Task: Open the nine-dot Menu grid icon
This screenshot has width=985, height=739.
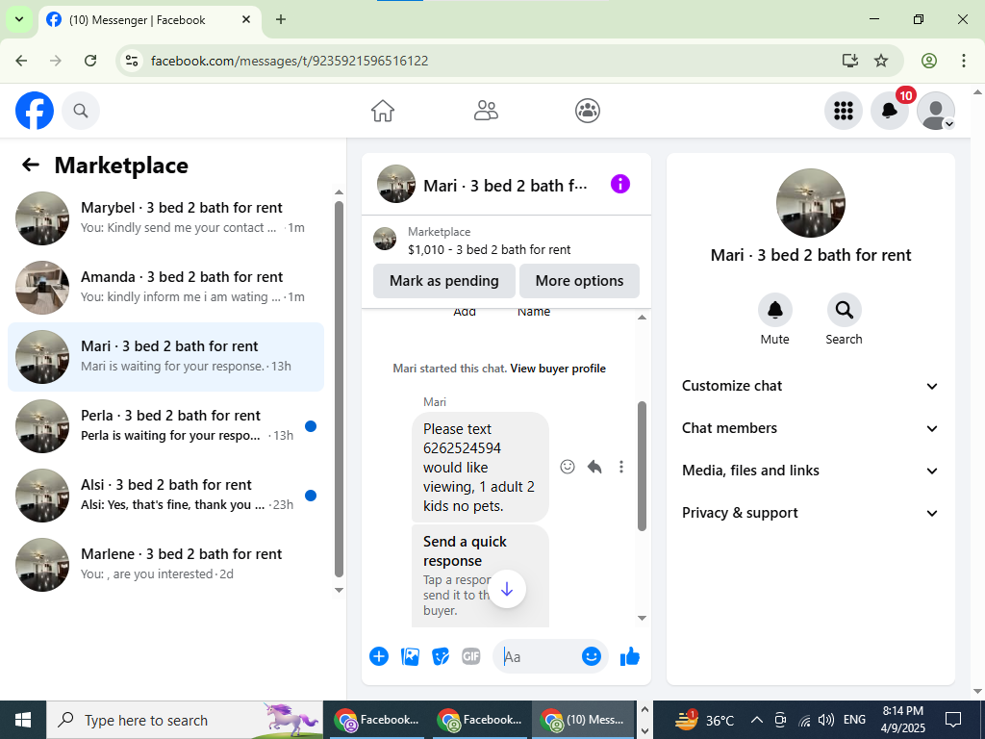Action: click(x=843, y=111)
